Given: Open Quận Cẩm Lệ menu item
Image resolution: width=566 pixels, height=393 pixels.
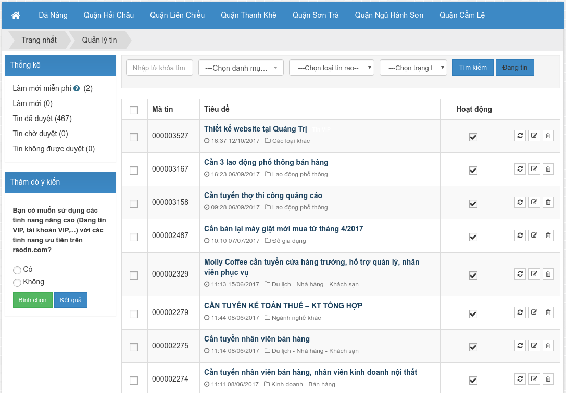Looking at the screenshot, I should [462, 15].
